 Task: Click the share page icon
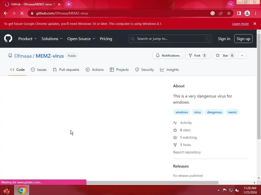(x=221, y=13)
